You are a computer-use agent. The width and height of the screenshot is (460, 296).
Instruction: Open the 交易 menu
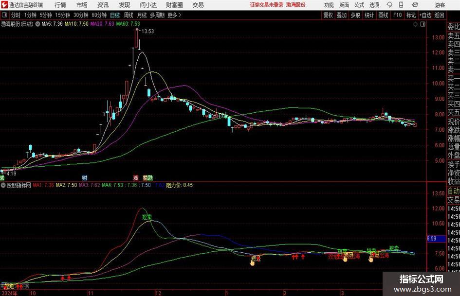point(198,5)
